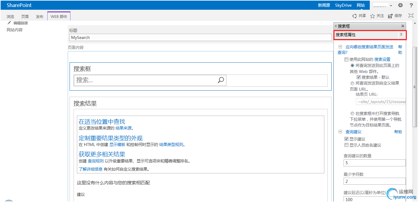Open the 显示模板 link

tap(117, 145)
